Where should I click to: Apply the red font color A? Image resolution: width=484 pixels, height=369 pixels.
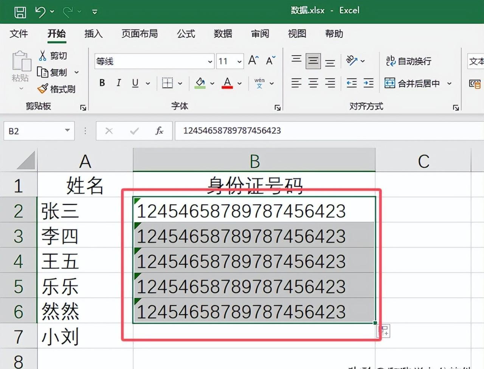[227, 83]
